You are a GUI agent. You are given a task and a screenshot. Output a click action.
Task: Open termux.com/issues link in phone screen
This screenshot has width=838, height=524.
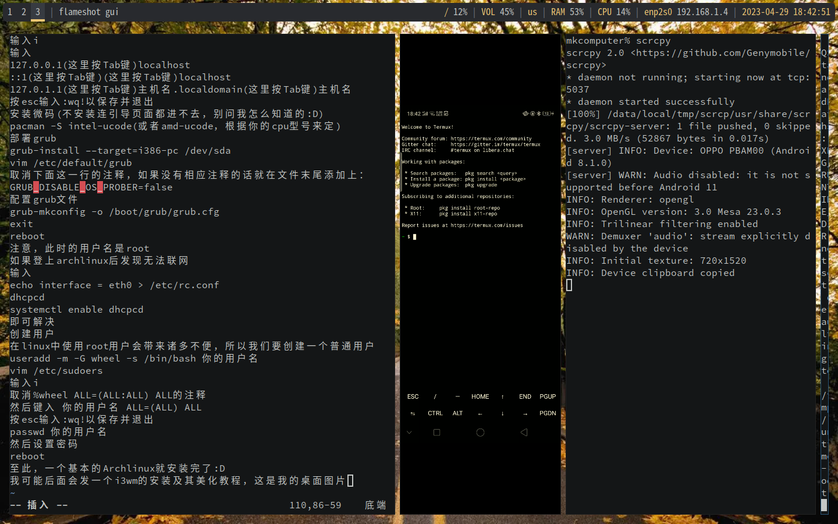[487, 225]
